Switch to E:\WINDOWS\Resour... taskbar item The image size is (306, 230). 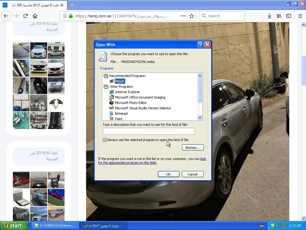(55, 226)
